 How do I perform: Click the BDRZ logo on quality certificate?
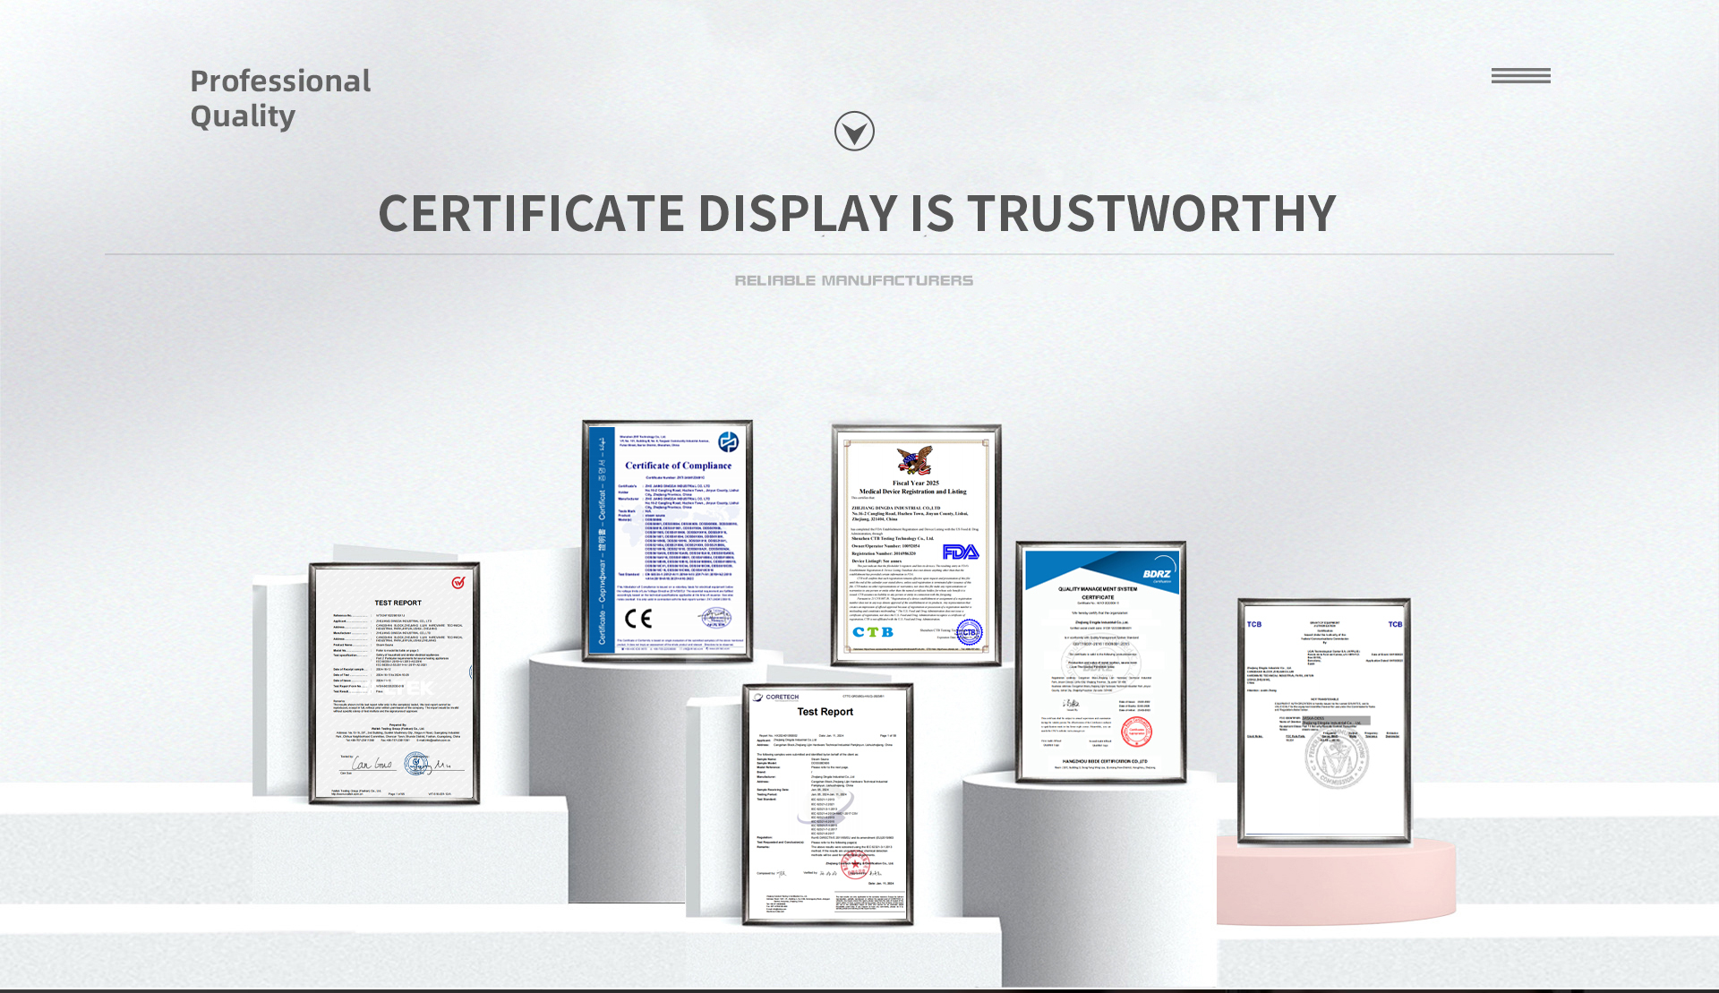[x=1157, y=574]
